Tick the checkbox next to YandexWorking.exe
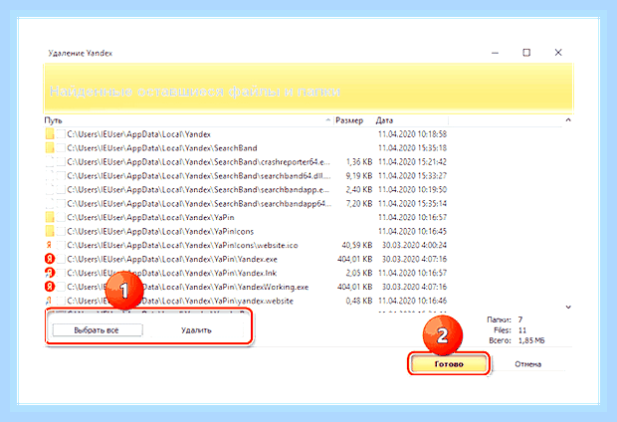 point(61,287)
